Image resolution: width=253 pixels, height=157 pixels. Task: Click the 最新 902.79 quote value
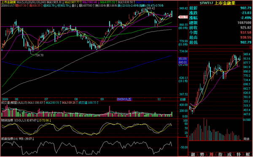pos(246,8)
